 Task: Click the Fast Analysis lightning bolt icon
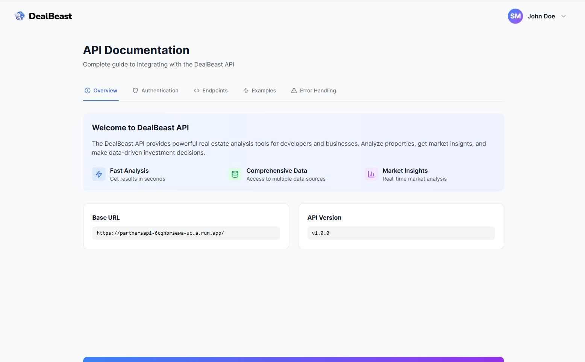click(x=99, y=174)
